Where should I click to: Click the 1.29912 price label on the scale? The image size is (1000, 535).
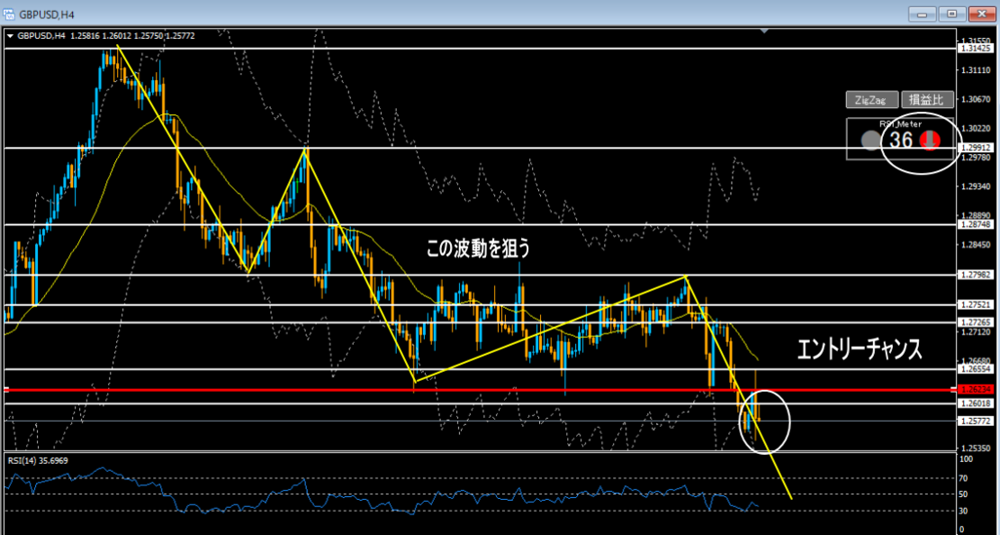[x=976, y=148]
